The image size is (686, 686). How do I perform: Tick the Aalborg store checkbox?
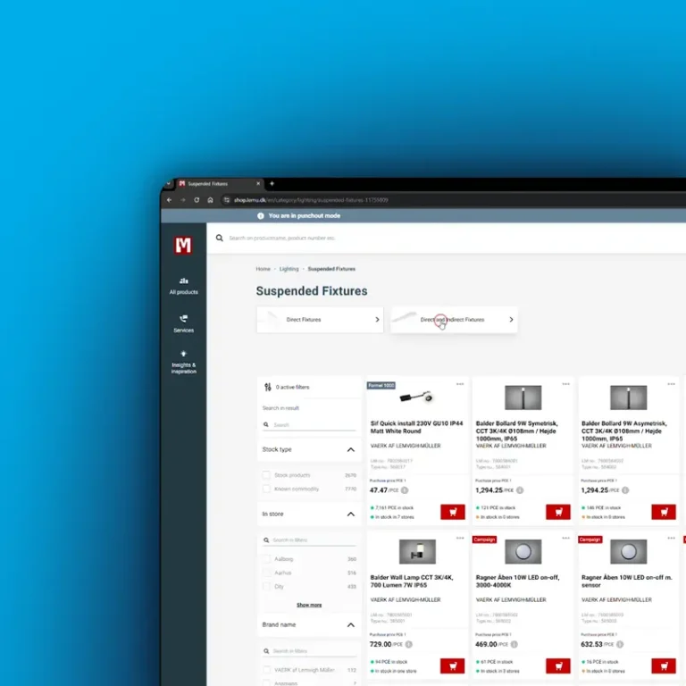tap(266, 559)
